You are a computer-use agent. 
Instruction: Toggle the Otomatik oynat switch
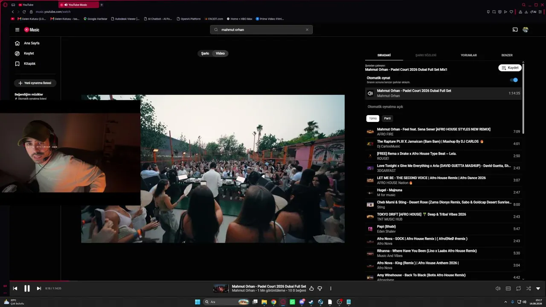click(x=515, y=80)
